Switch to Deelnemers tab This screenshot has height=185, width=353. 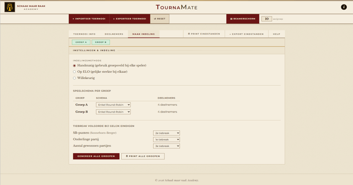click(x=114, y=34)
